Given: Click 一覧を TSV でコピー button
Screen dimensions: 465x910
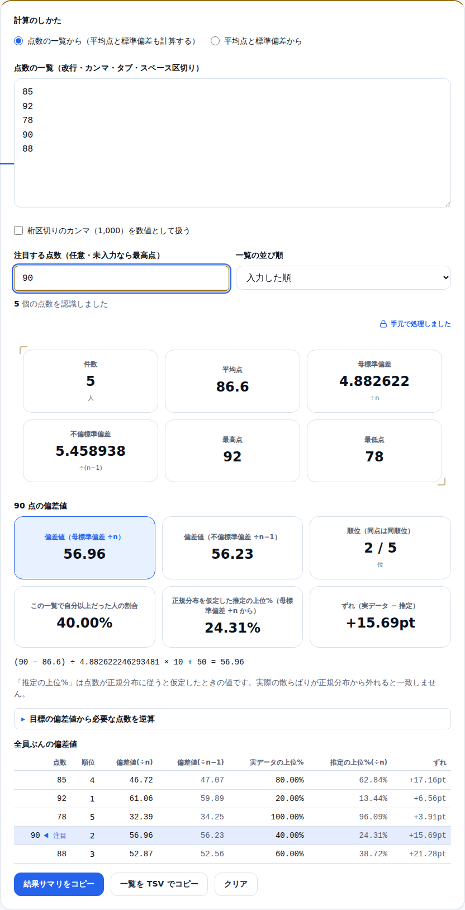Looking at the screenshot, I should click(159, 884).
